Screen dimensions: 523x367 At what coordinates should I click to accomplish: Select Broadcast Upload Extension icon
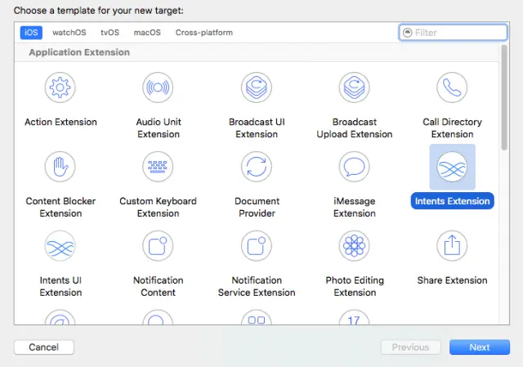tap(354, 87)
